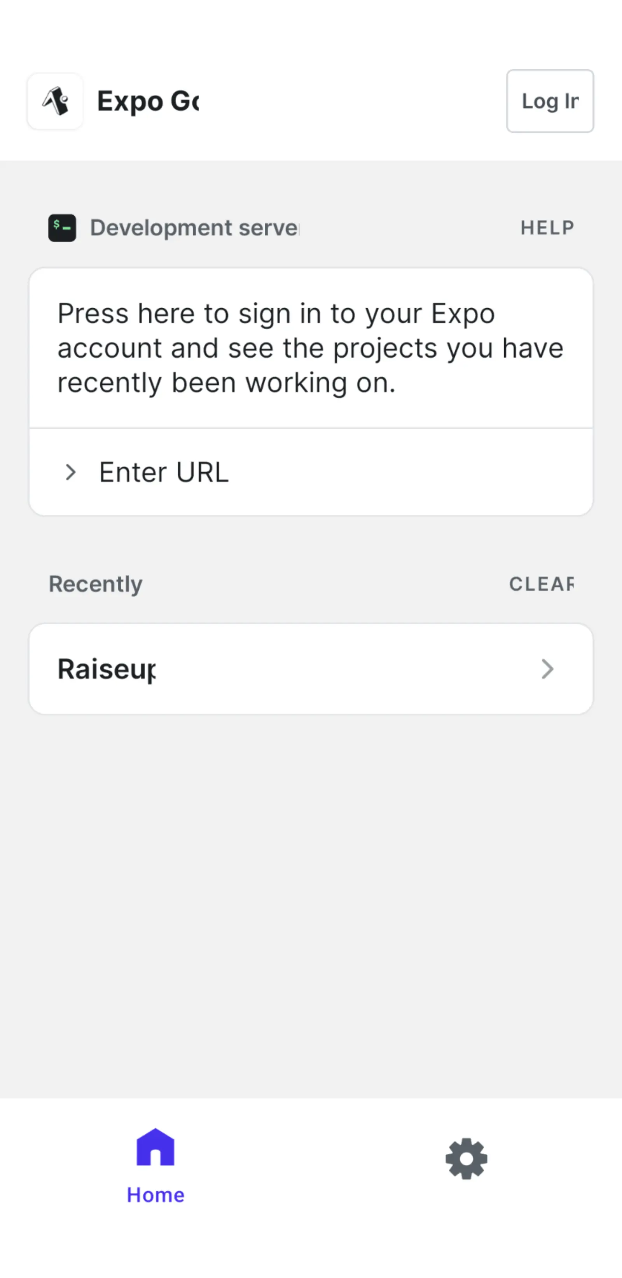Click the arrow icon before Enter URL
The height and width of the screenshot is (1278, 622).
pyautogui.click(x=70, y=472)
